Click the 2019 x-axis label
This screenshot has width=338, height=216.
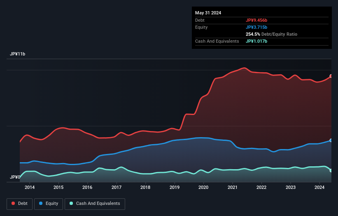point(175,187)
